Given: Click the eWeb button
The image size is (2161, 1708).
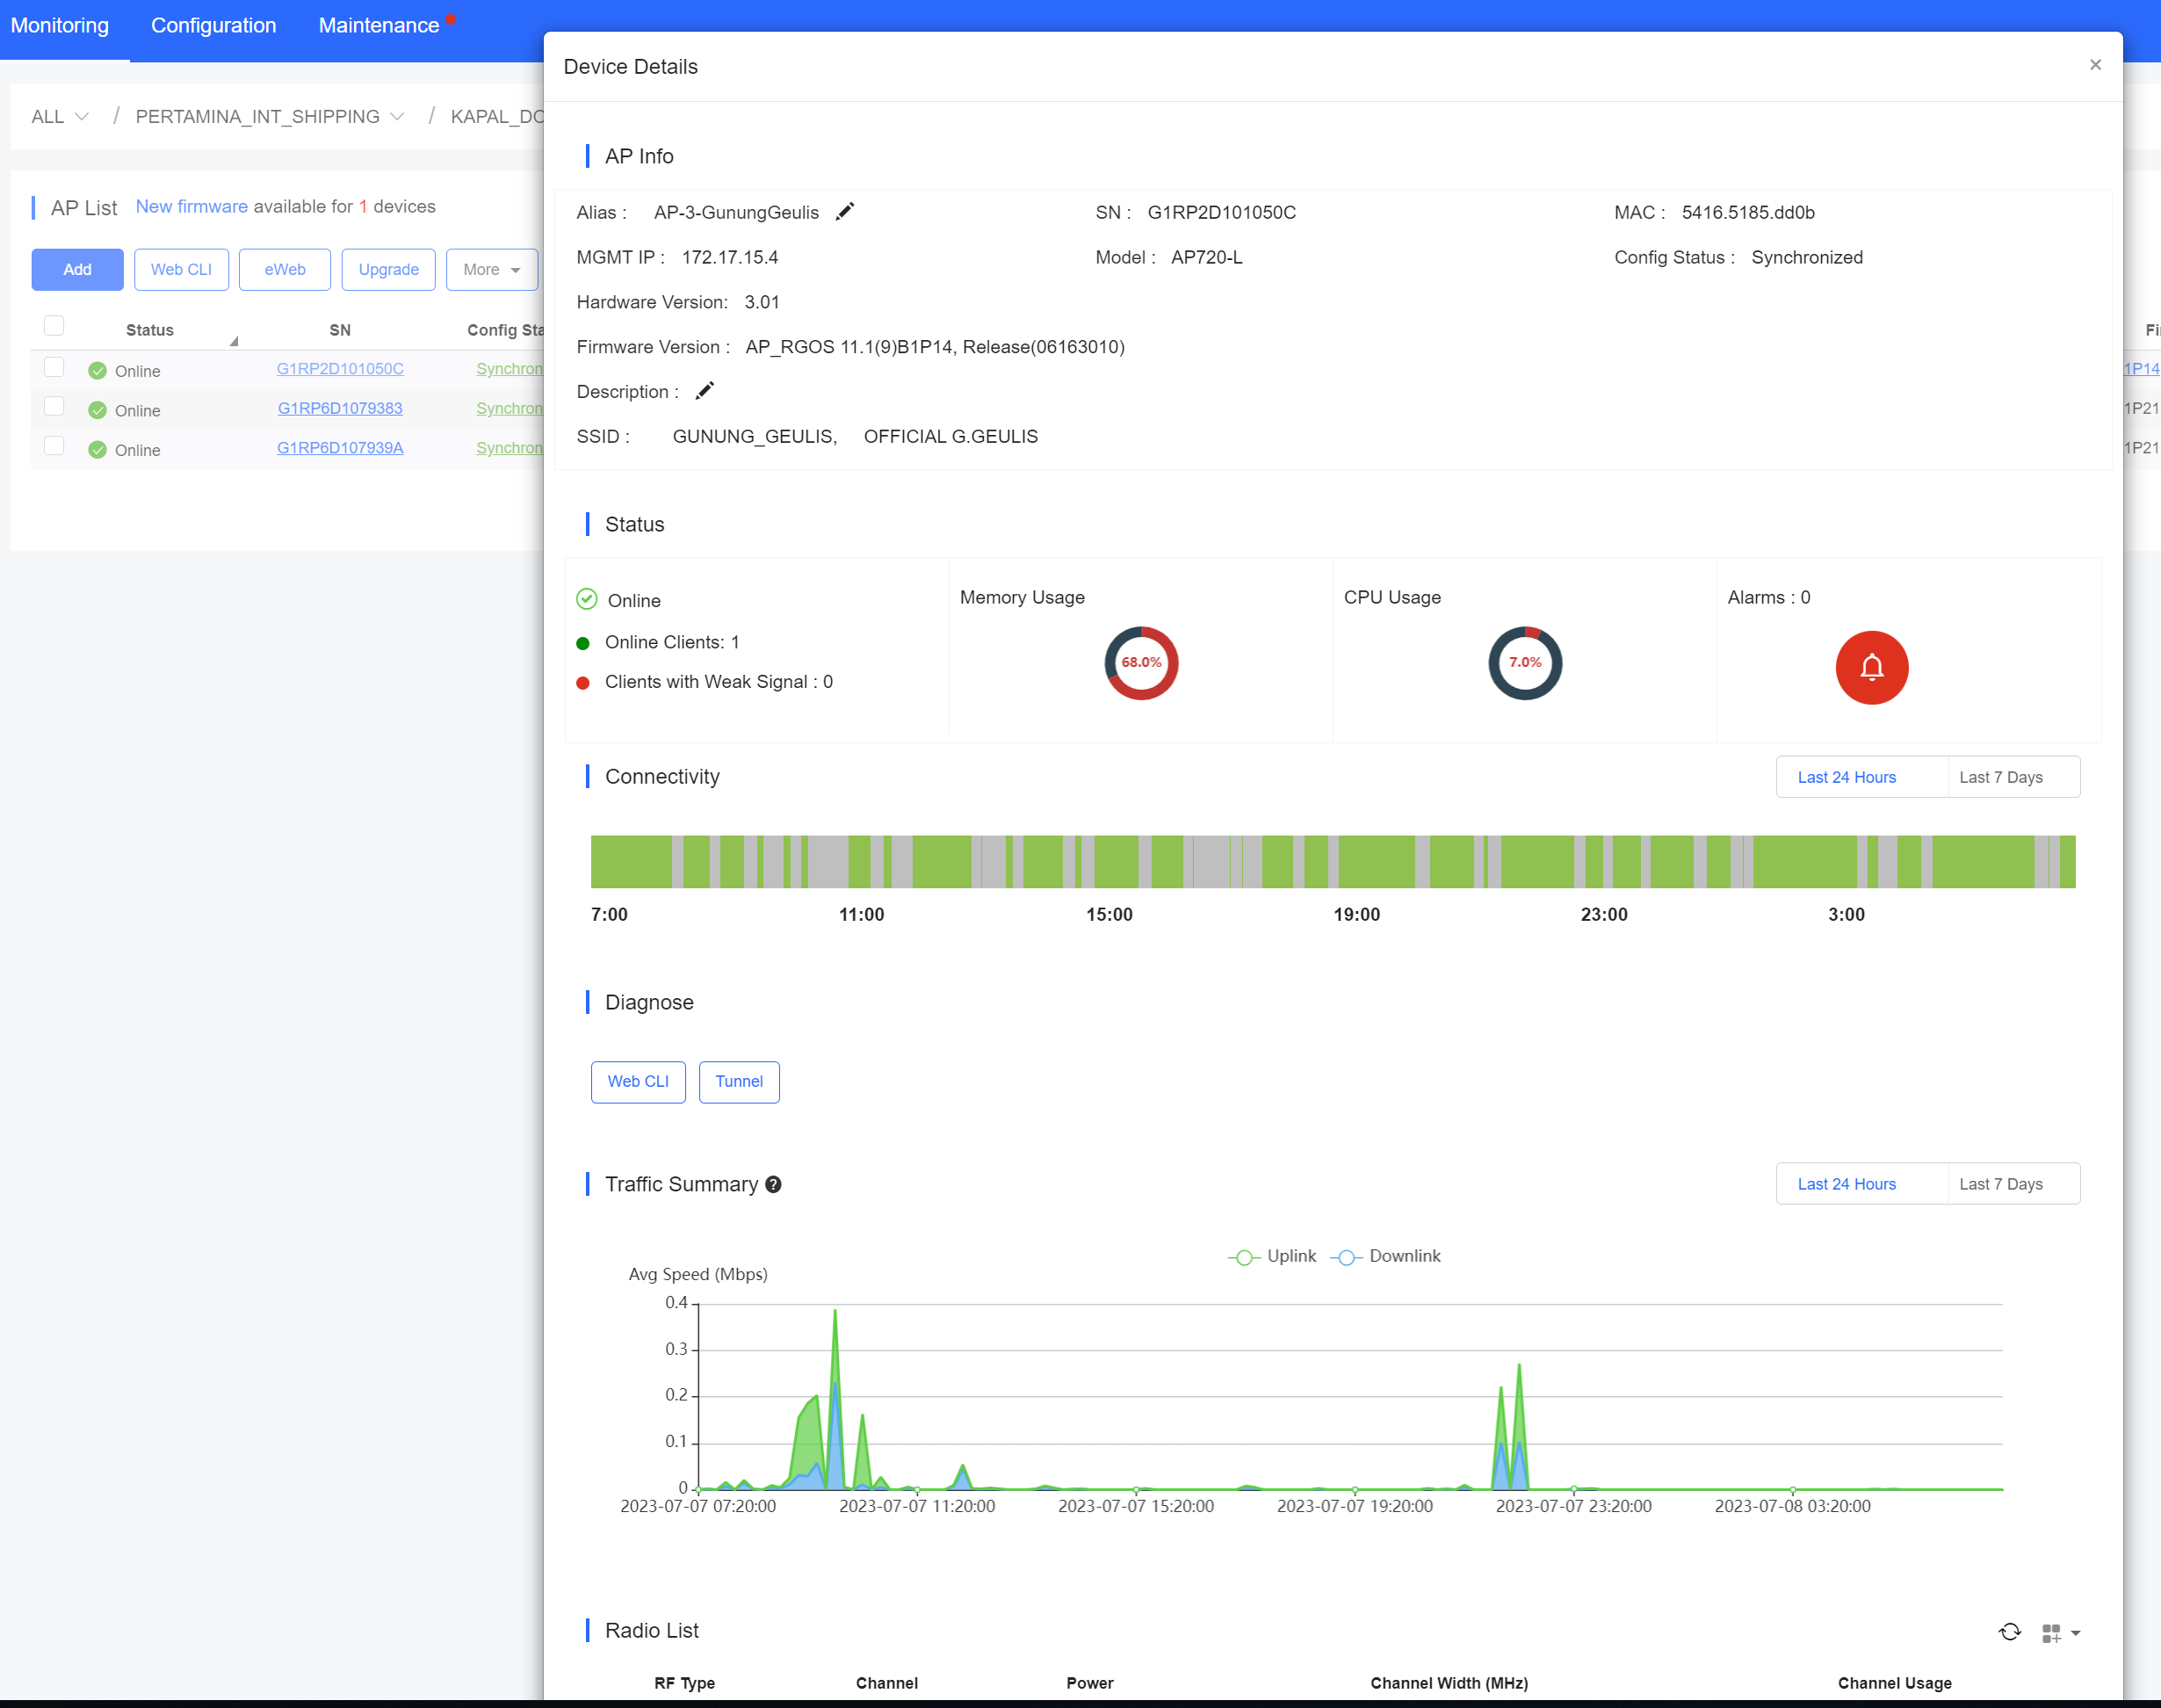Looking at the screenshot, I should [x=285, y=270].
